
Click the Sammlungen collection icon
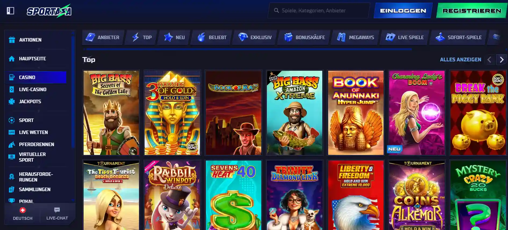click(x=12, y=190)
